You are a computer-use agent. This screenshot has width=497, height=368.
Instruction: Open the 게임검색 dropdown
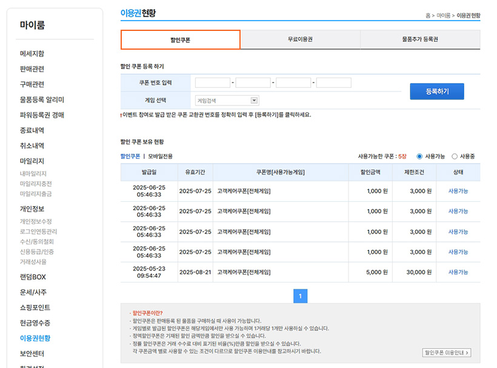click(x=227, y=101)
